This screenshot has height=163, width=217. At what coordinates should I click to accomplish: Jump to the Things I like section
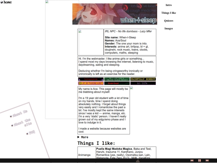(x=168, y=13)
